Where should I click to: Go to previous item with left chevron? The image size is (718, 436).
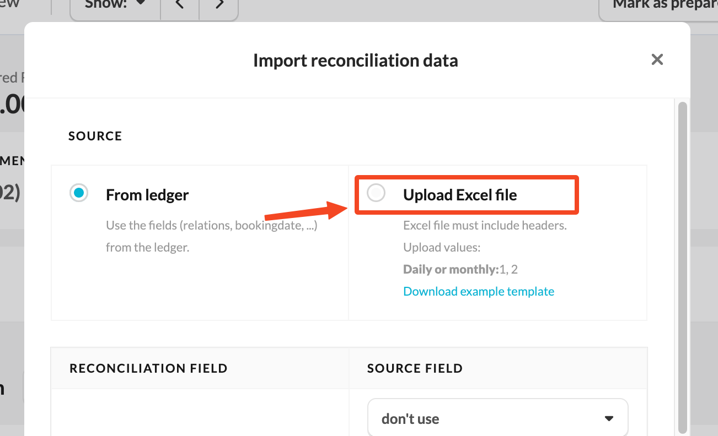tap(180, 6)
